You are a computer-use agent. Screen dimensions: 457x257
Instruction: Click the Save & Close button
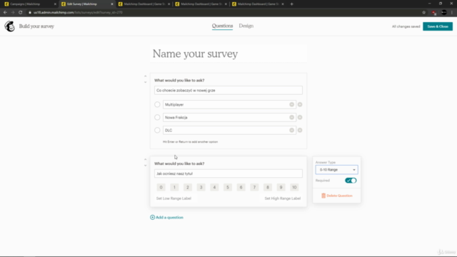tap(438, 26)
